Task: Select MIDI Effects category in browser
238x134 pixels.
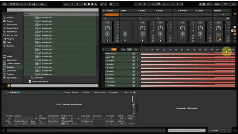Action: [x=12, y=32]
